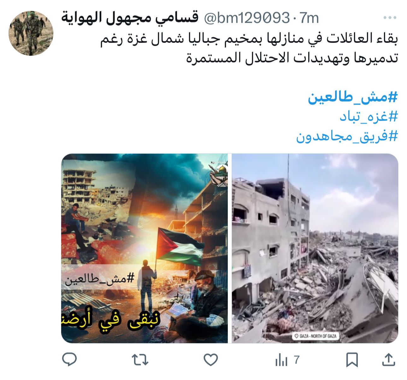Open the tweet via the 7m timestamp
407x380 pixels.
point(310,18)
